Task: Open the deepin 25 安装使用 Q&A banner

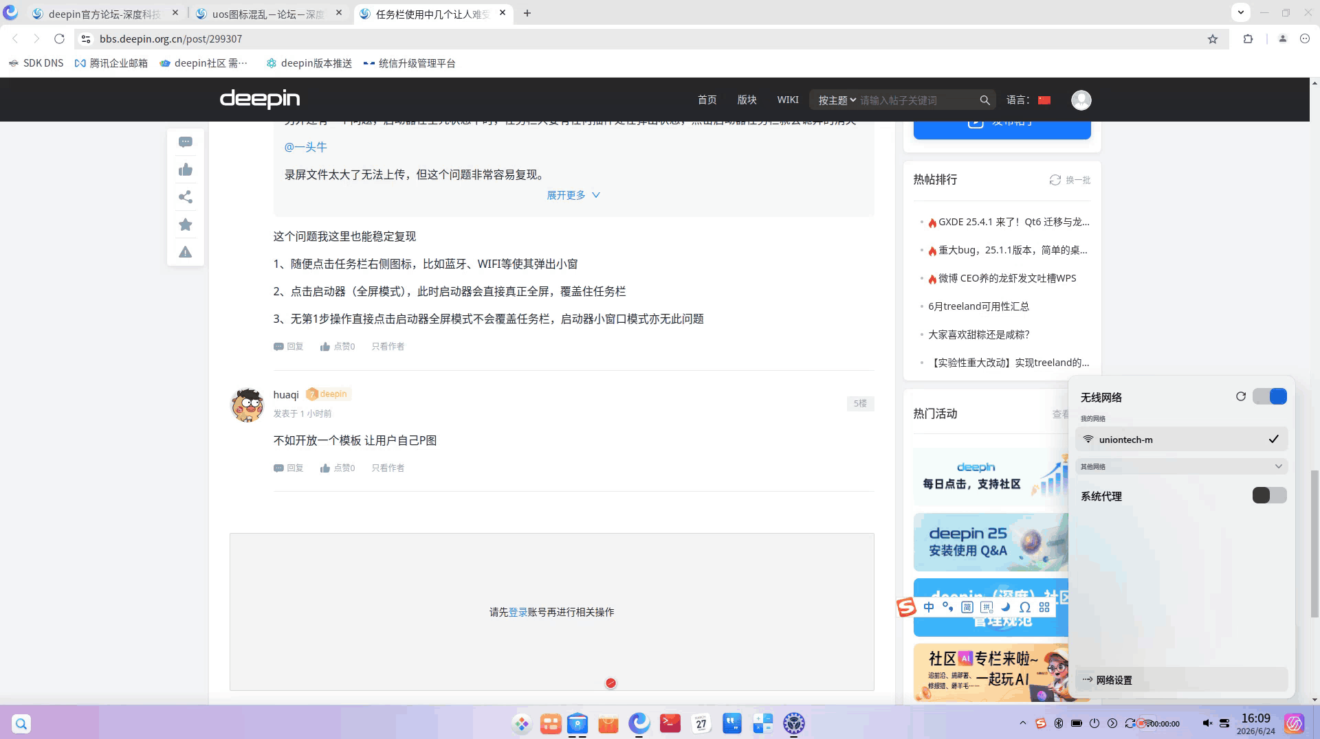Action: [991, 542]
